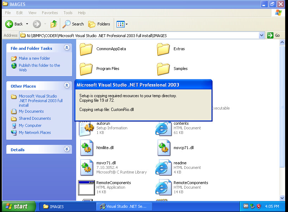The image size is (288, 212).
Task: Expand the address bar dropdown arrow
Action: 262,35
